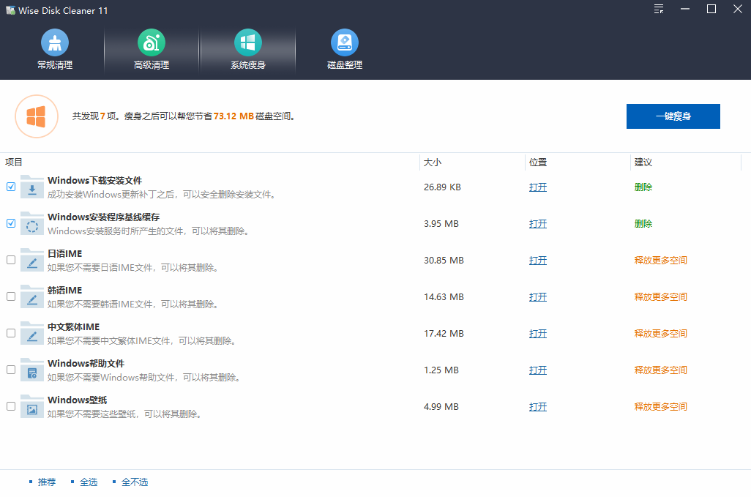The image size is (751, 497).
Task: Click the Windows壁纸 wallpaper icon
Action: (31, 406)
